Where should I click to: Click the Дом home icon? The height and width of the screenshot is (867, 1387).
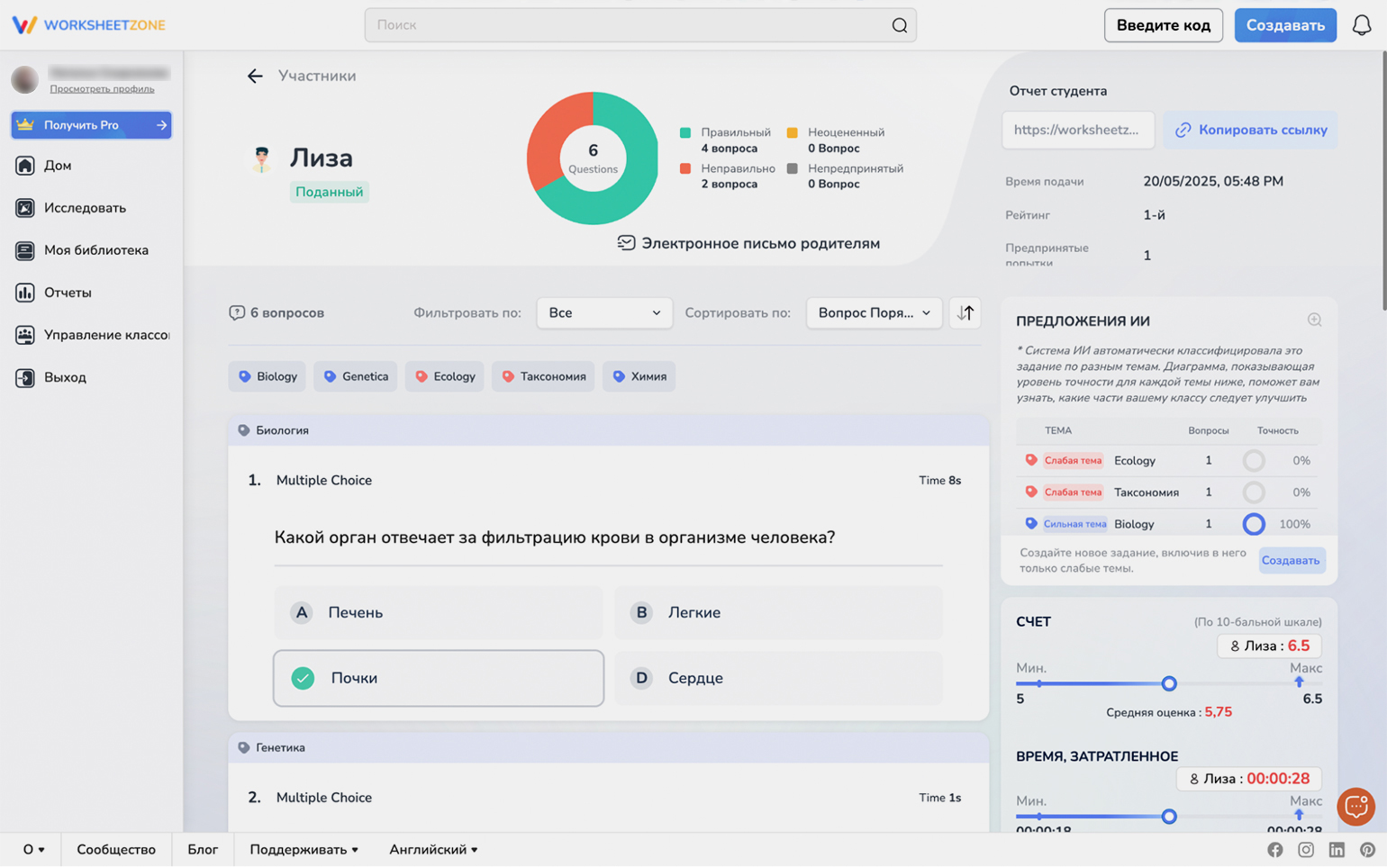tap(25, 166)
